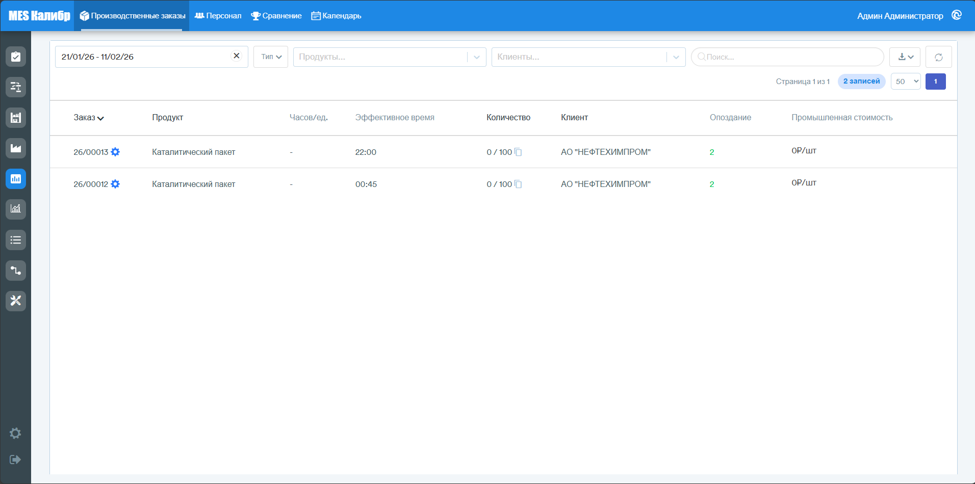The image size is (975, 484).
Task: Open the list view sidebar icon
Action: (x=16, y=239)
